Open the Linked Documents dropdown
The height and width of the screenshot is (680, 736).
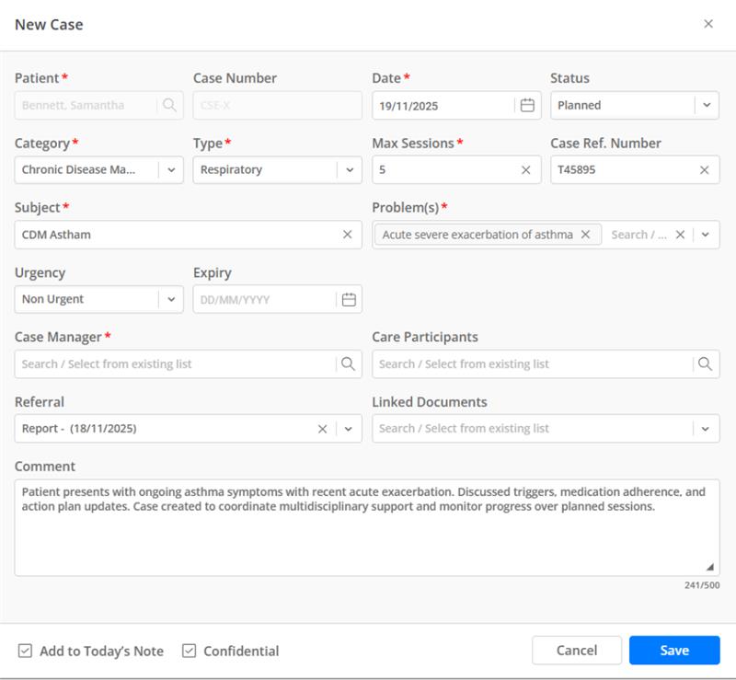[x=706, y=429]
